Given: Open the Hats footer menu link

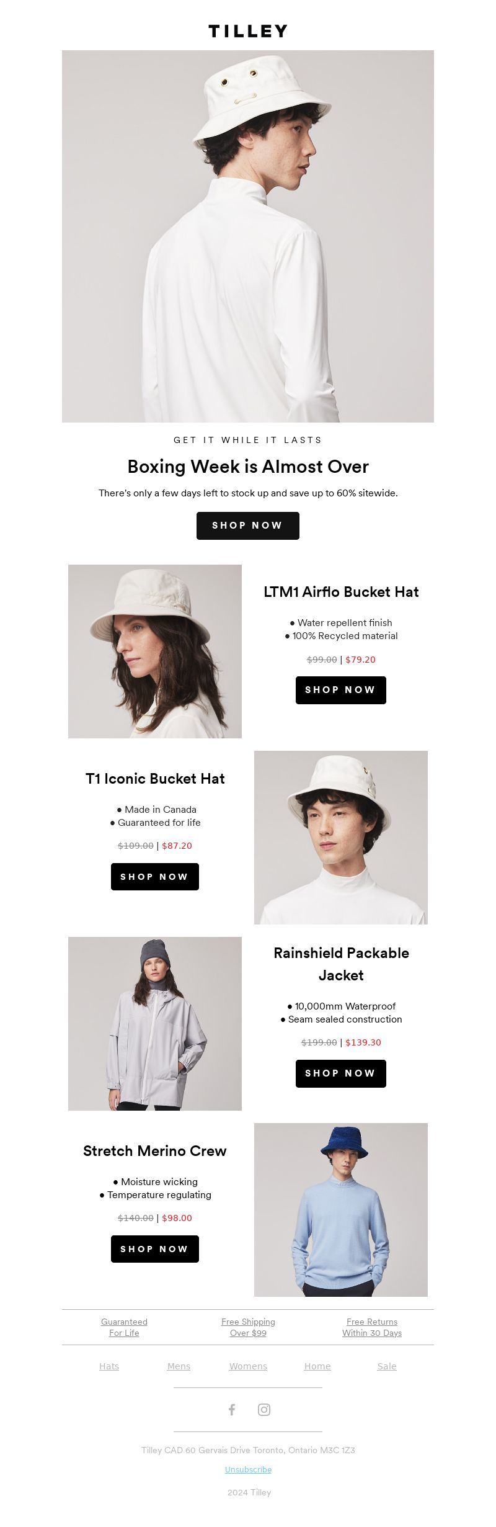Looking at the screenshot, I should coord(109,1366).
